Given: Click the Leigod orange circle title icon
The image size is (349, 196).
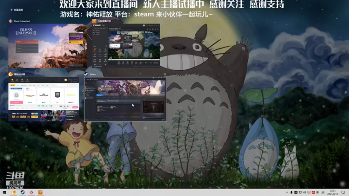Looking at the screenshot, I should pos(10,74).
